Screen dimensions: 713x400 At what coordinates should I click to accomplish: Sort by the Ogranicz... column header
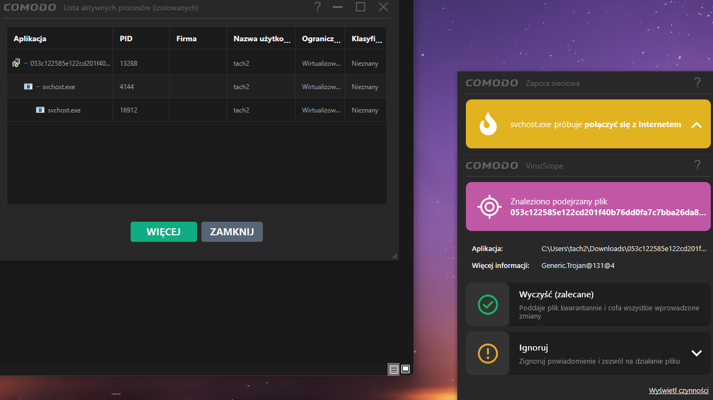pyautogui.click(x=320, y=39)
